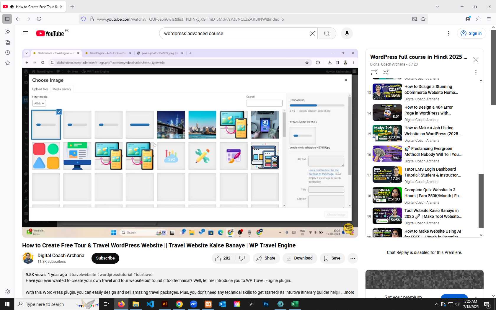Open Digital Coach Archana channel name

click(61, 255)
